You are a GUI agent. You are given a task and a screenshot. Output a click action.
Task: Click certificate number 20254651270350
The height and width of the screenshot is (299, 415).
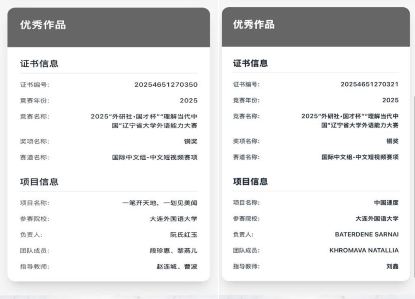[x=166, y=85]
